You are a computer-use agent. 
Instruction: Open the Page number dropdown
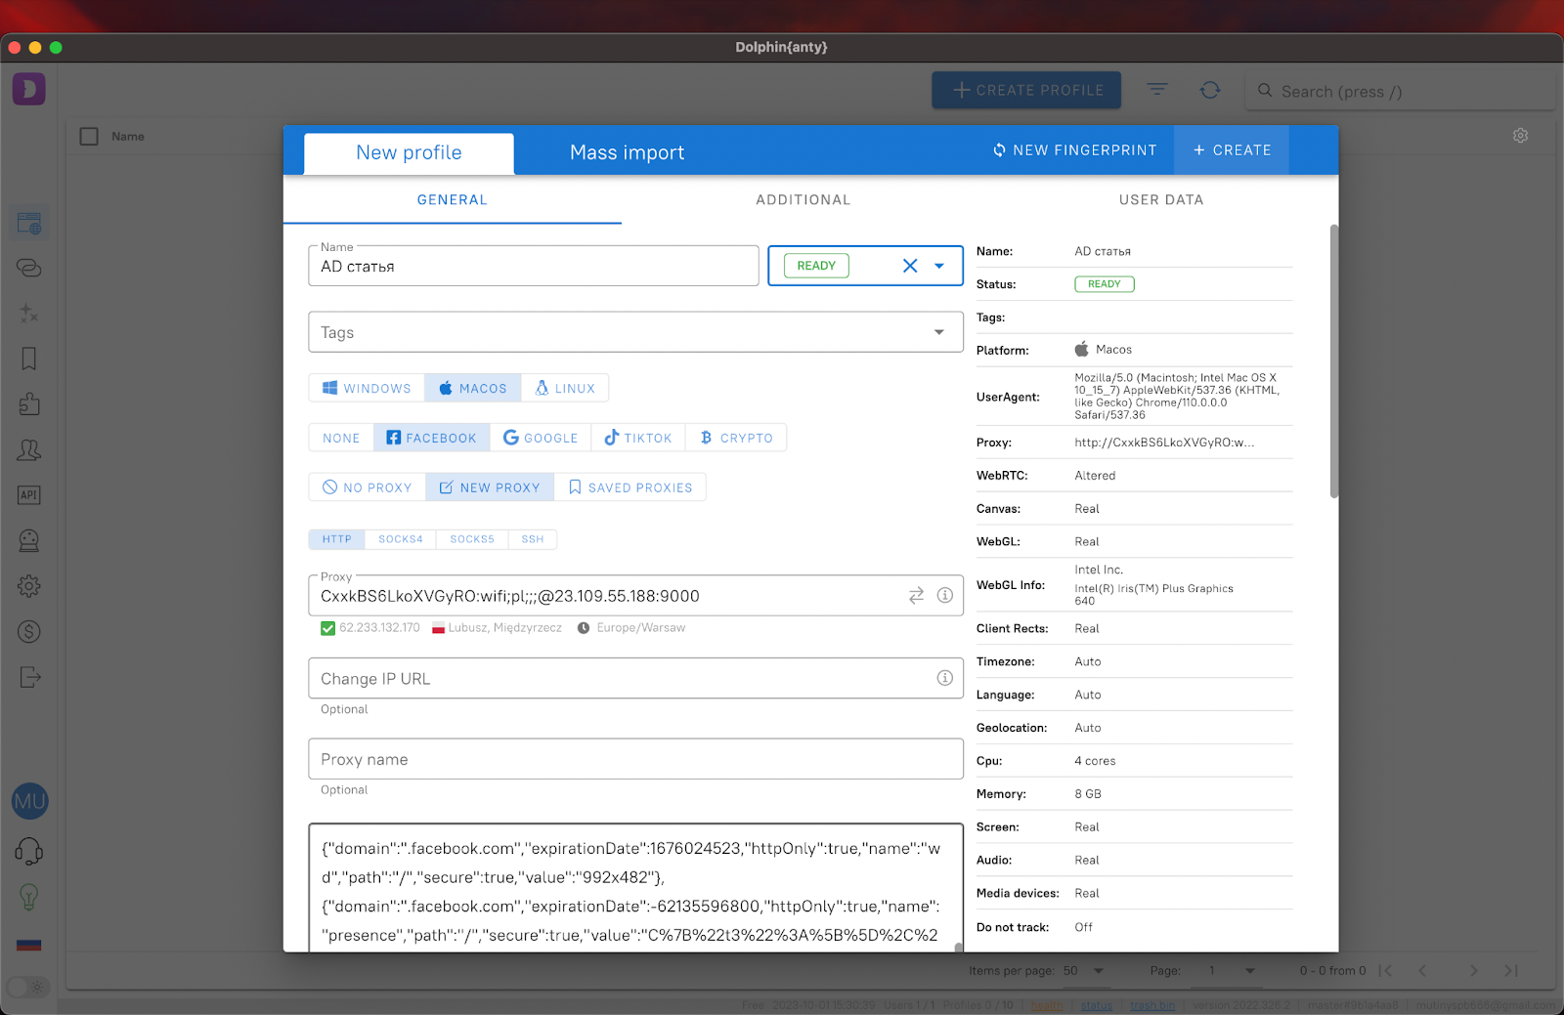point(1231,971)
